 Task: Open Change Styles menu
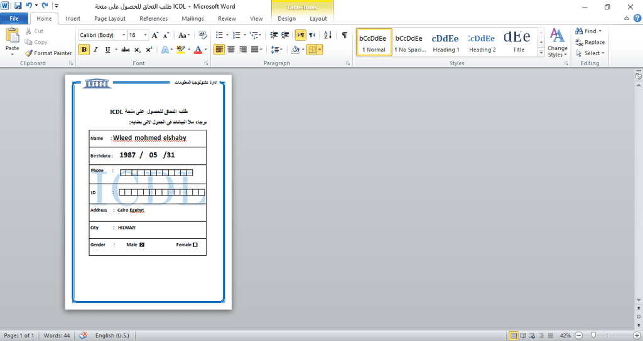(x=558, y=43)
